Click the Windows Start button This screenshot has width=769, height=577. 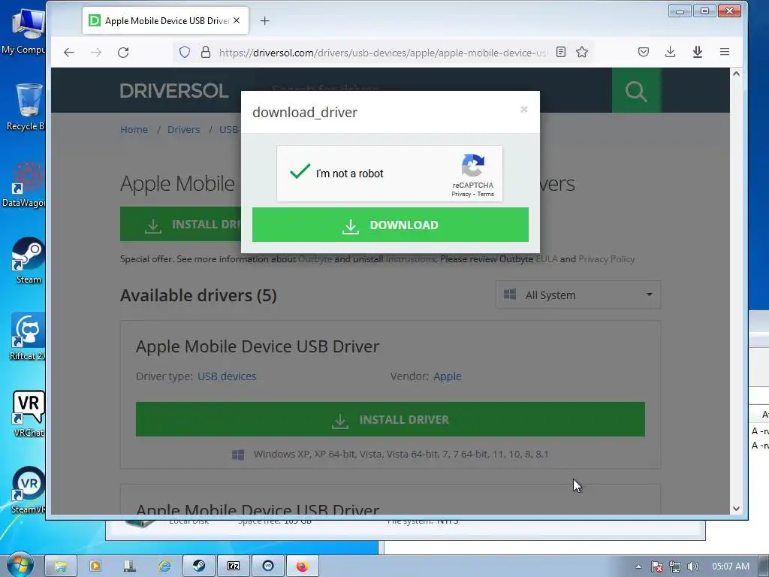(20, 566)
